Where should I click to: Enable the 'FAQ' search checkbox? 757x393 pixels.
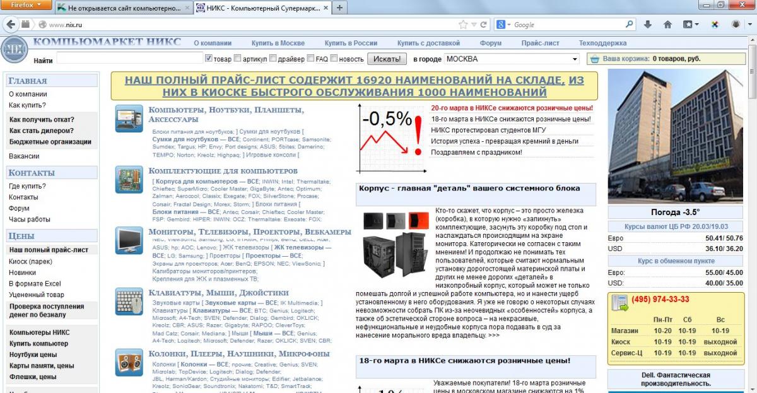point(310,59)
